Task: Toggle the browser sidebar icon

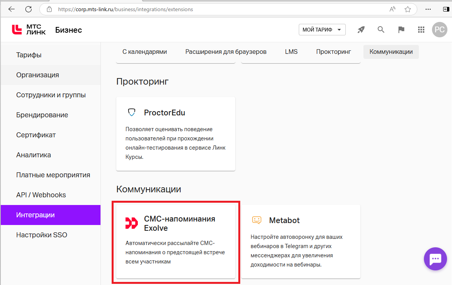Action: 446,9
